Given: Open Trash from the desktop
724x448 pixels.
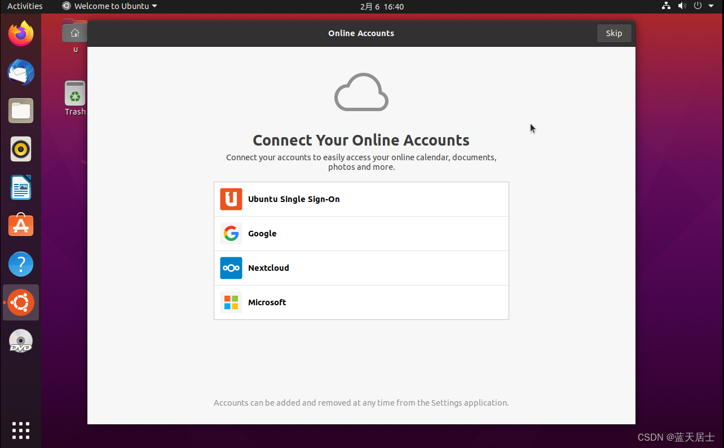Looking at the screenshot, I should tap(74, 96).
